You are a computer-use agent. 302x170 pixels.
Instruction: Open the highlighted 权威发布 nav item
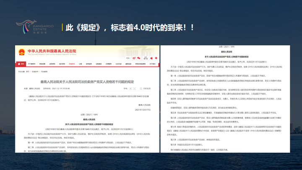pos(72,64)
